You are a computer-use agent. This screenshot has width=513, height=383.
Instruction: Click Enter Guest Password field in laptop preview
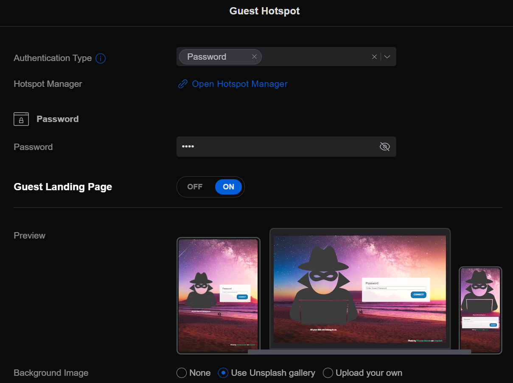click(395, 288)
